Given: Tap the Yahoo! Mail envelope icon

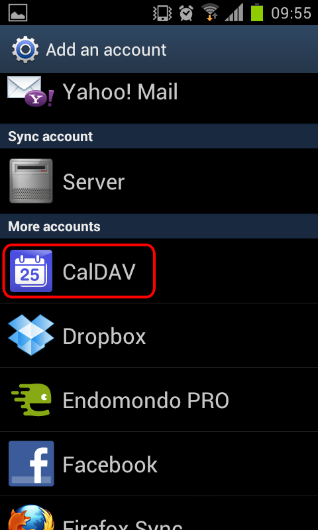Looking at the screenshot, I should (30, 91).
